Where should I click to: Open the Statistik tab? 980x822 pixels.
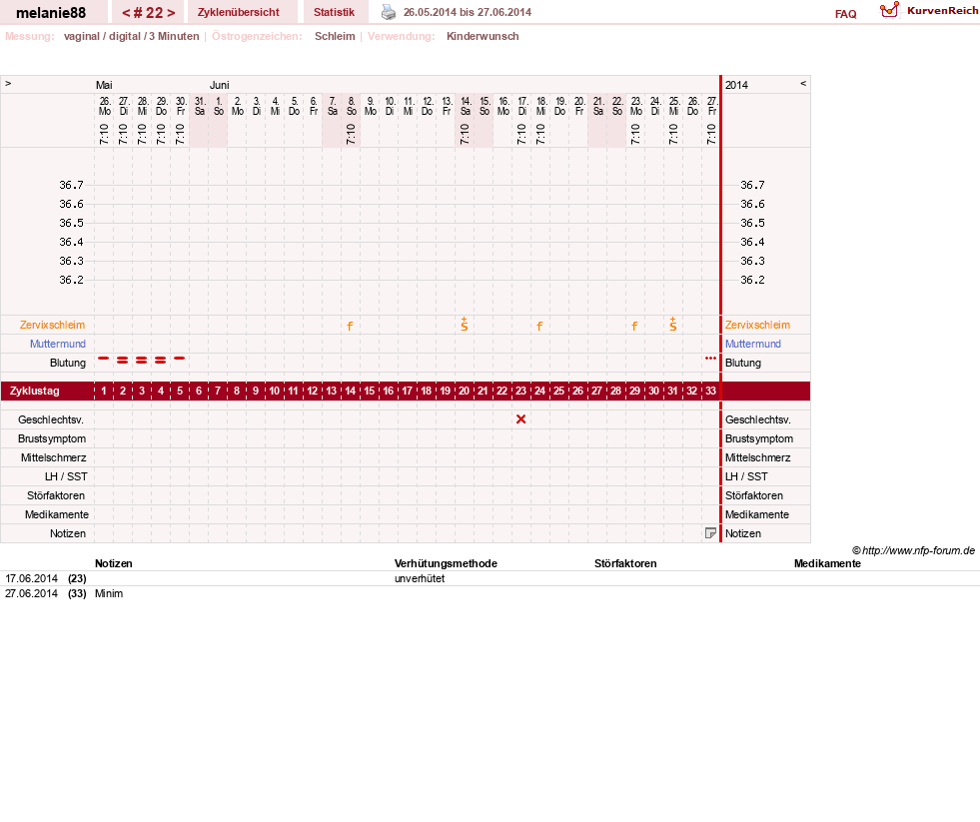point(335,12)
